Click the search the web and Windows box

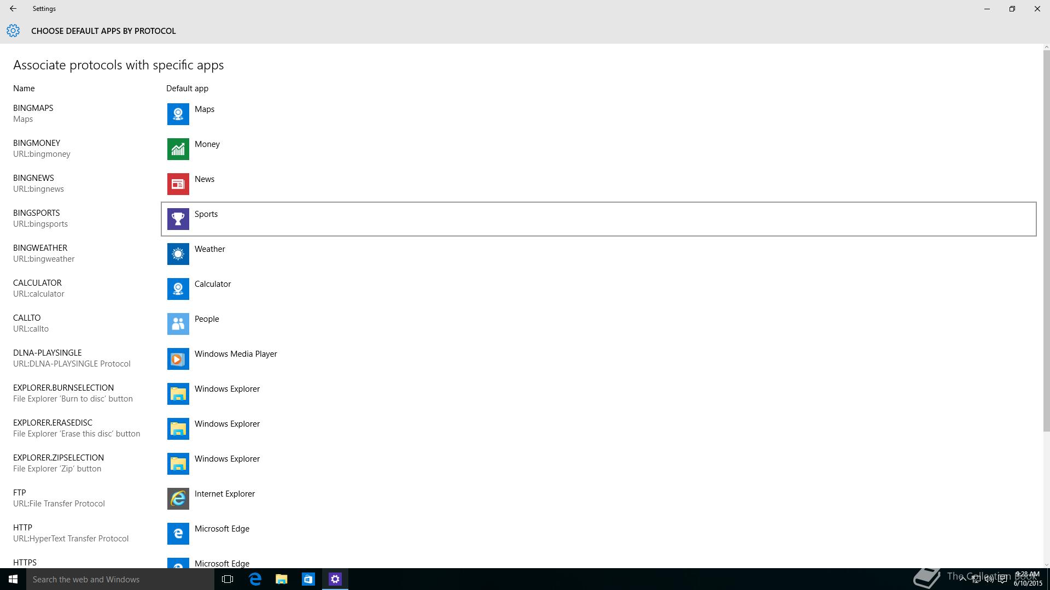pyautogui.click(x=120, y=579)
